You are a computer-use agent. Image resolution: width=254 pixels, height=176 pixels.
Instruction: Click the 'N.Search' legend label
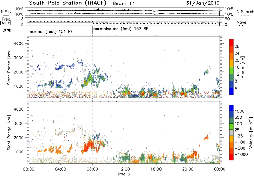pos(245,12)
